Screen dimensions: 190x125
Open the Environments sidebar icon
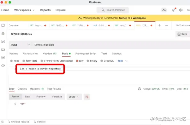click(x=3, y=41)
